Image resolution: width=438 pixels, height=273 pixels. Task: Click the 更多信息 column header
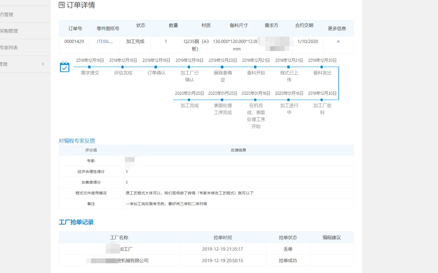click(x=337, y=28)
